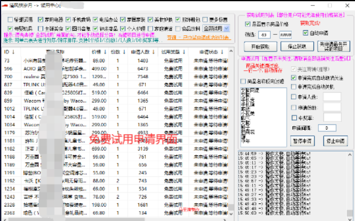Enable 商品名称反向过滤 checkbox

[243, 81]
